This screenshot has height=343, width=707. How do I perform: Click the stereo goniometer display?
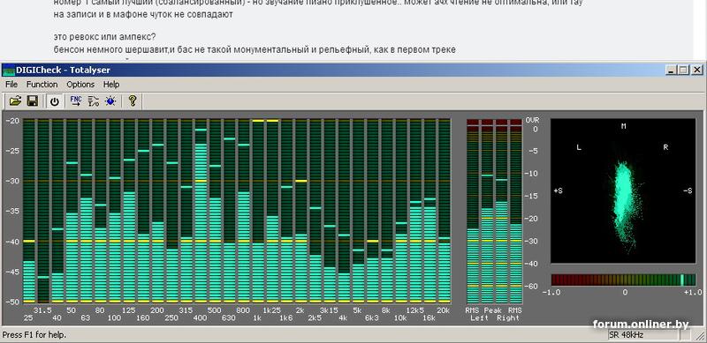point(623,190)
